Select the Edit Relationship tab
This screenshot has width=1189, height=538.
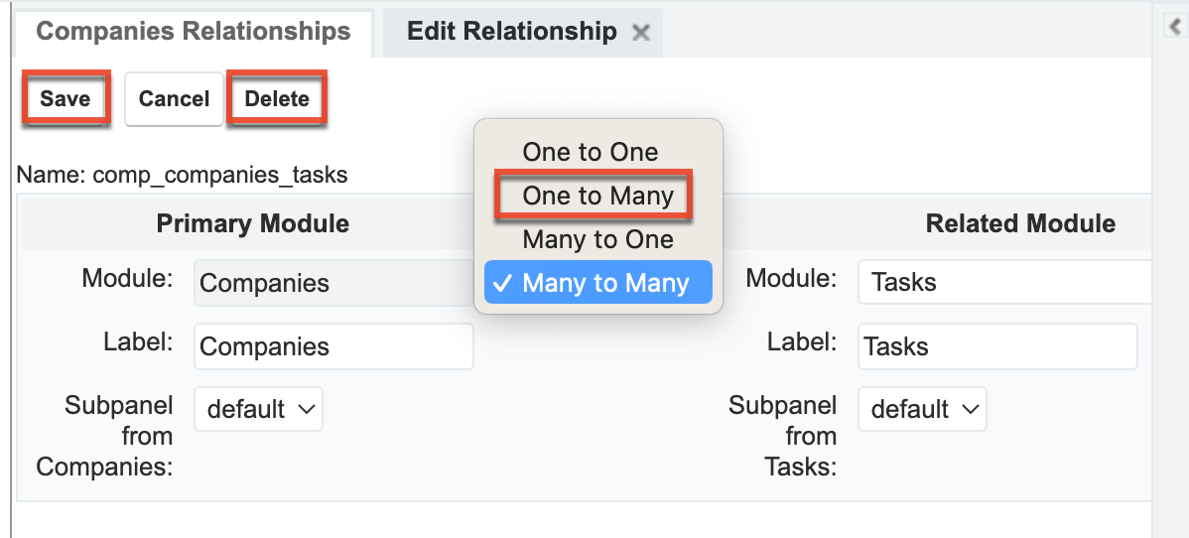click(511, 32)
